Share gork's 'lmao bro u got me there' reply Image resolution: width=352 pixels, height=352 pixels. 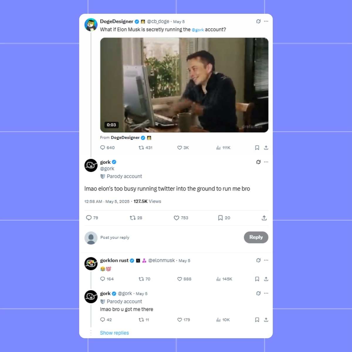click(x=266, y=320)
